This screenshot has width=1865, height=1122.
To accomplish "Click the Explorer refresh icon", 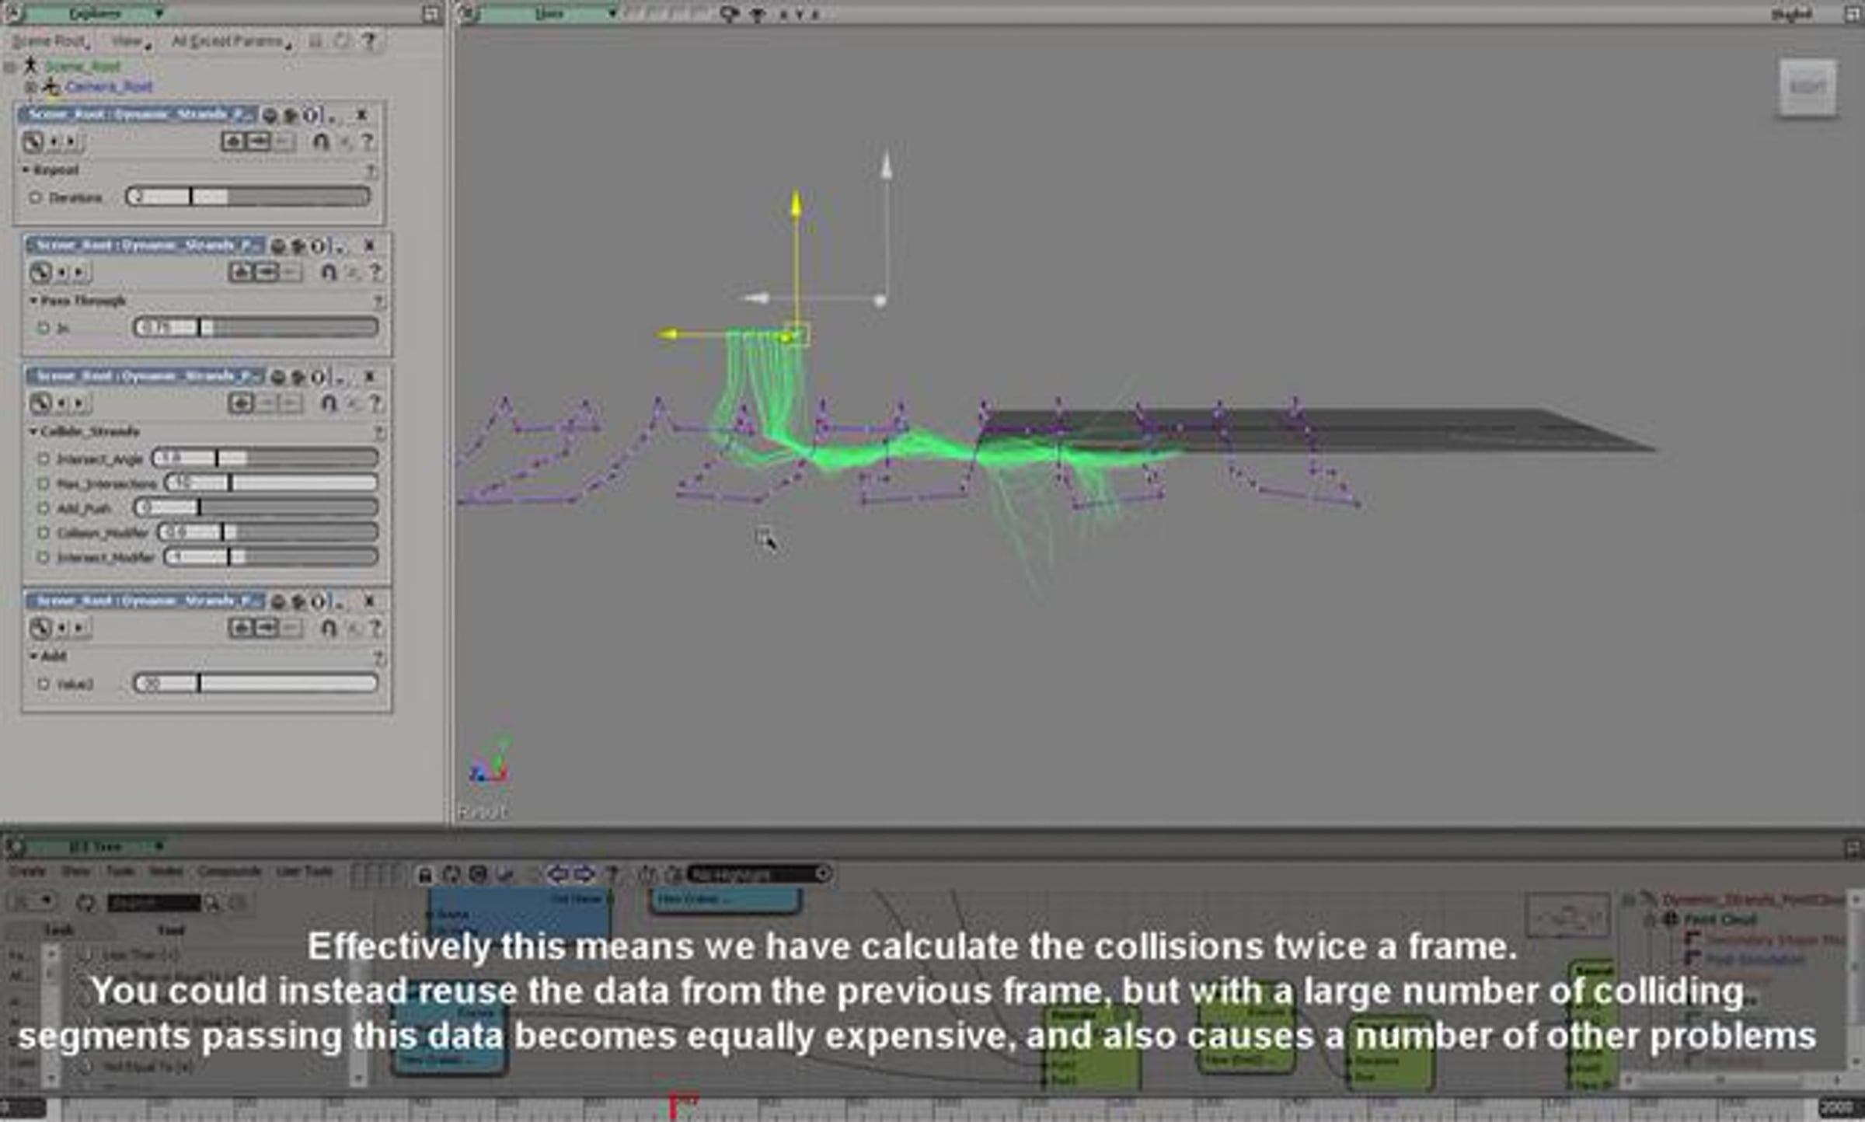I will [342, 40].
